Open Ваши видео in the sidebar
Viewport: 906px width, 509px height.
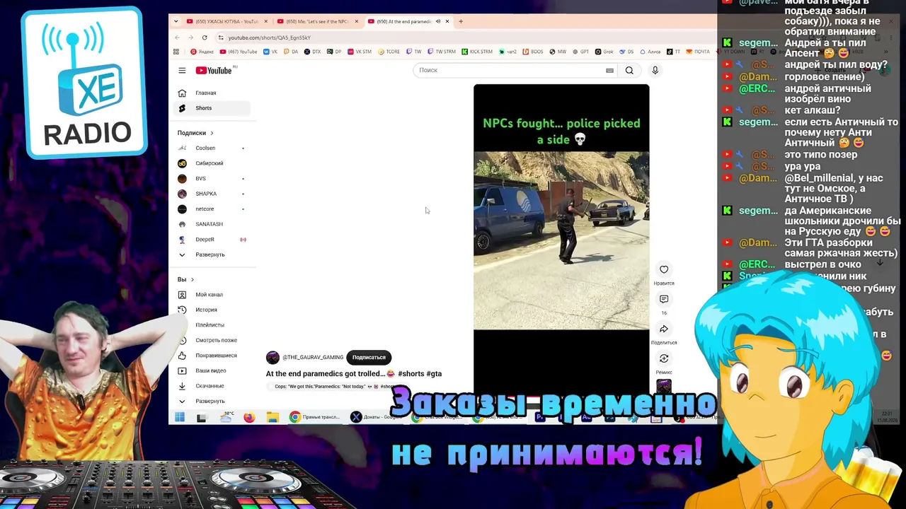(213, 370)
